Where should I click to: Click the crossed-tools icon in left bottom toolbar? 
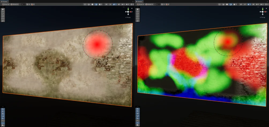(3, 109)
